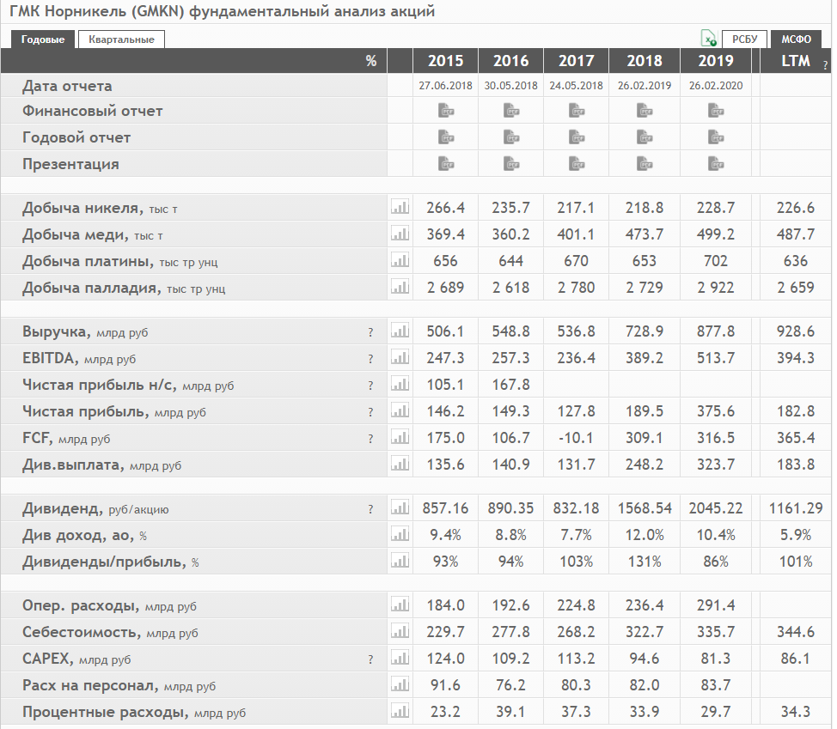Click the 2018 column header
This screenshot has width=837, height=729.
pyautogui.click(x=645, y=61)
